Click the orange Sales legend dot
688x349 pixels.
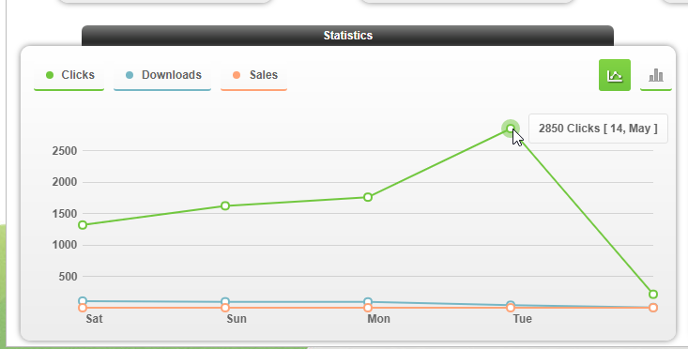point(237,75)
